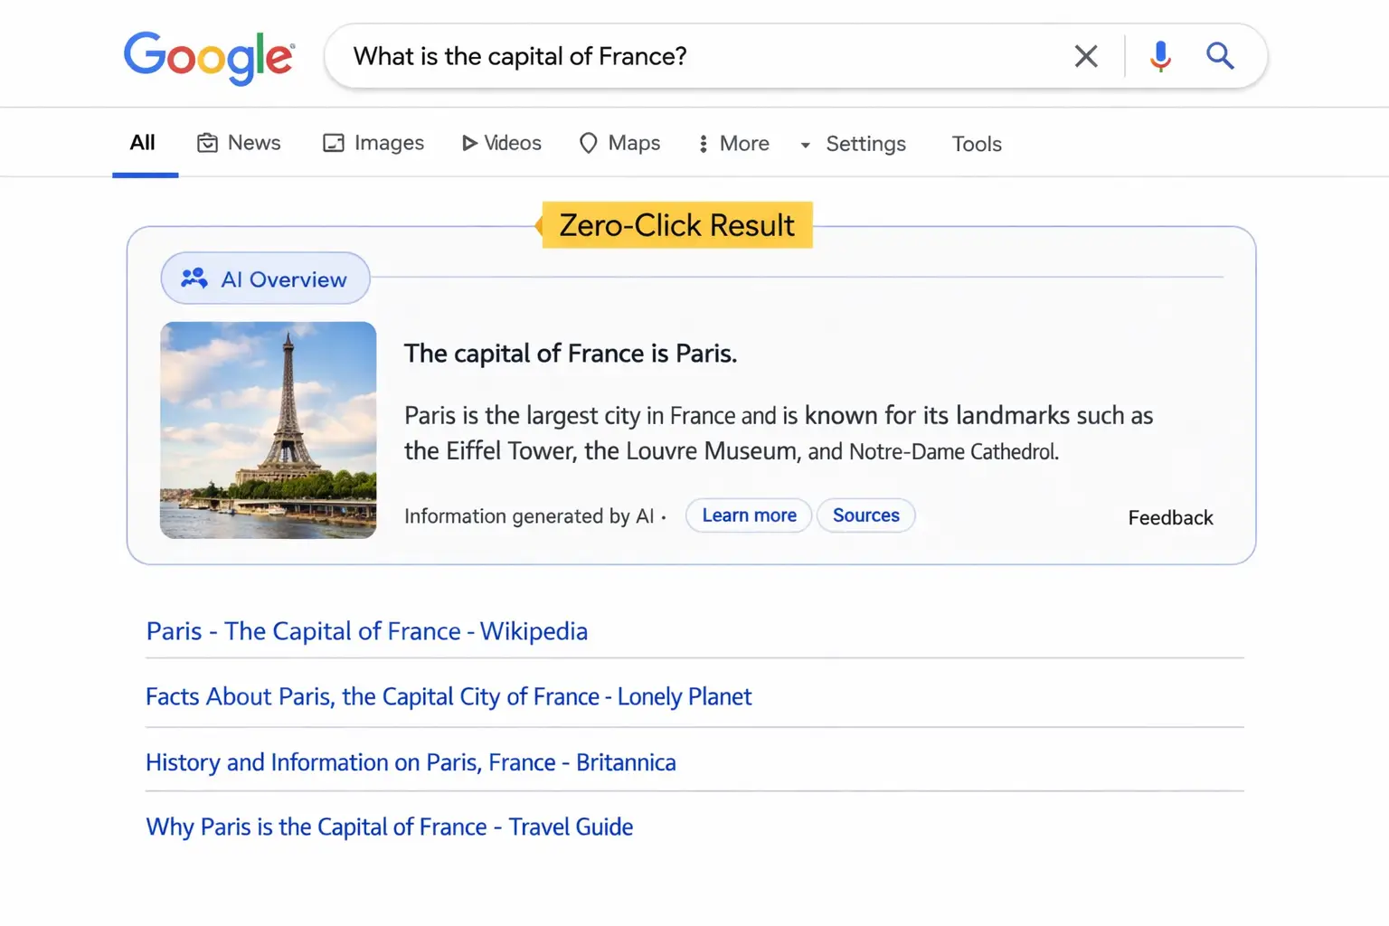Click the microphone icon for voice search

1160,56
